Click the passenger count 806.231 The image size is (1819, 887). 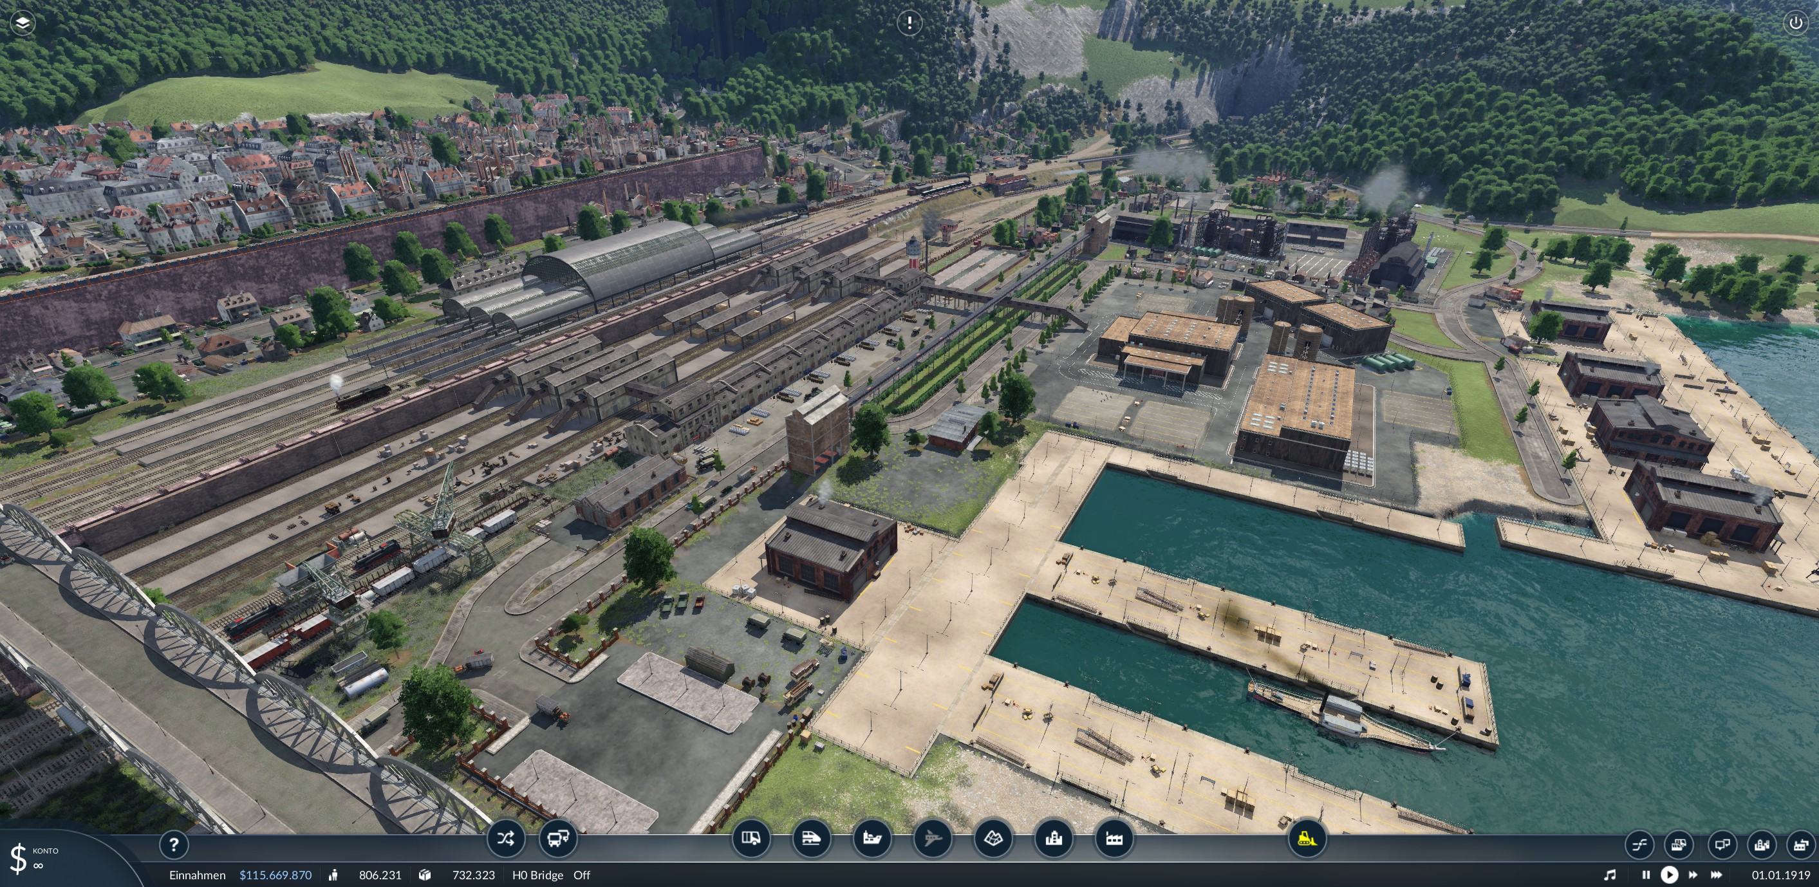[x=380, y=875]
